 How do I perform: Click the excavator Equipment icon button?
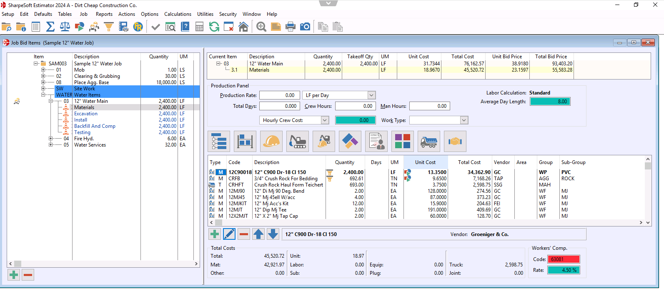(298, 142)
